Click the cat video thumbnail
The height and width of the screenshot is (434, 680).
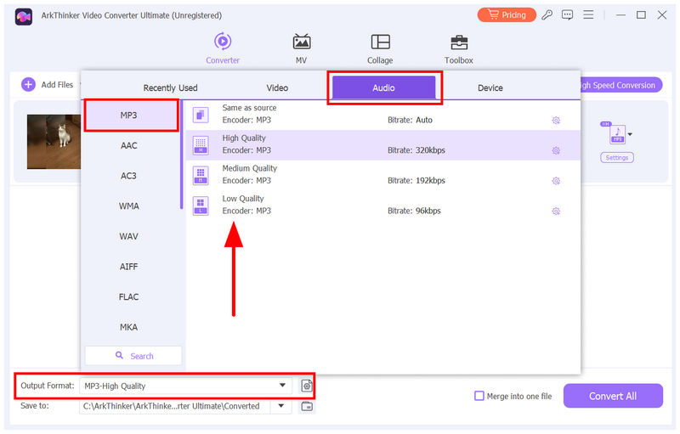pyautogui.click(x=54, y=142)
